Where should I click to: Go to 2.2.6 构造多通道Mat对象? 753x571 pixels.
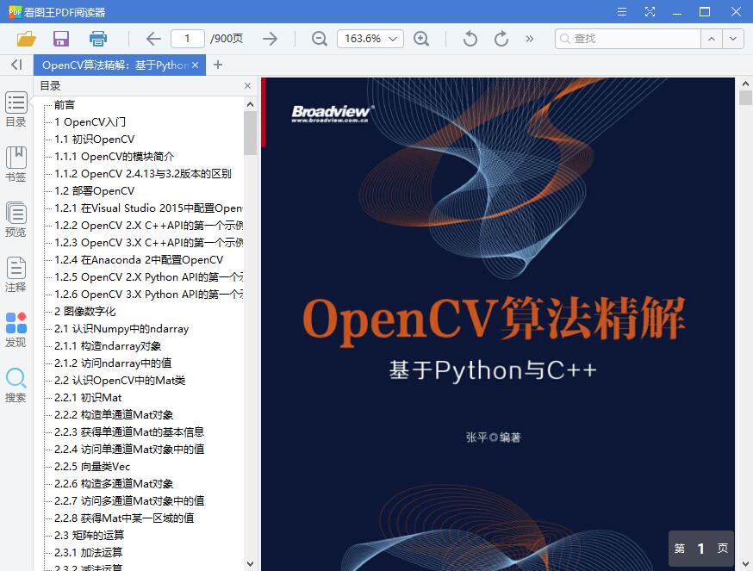pos(114,484)
